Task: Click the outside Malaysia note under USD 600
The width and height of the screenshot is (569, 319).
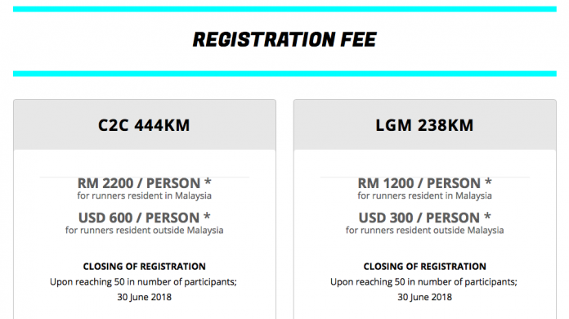Action: [x=144, y=231]
